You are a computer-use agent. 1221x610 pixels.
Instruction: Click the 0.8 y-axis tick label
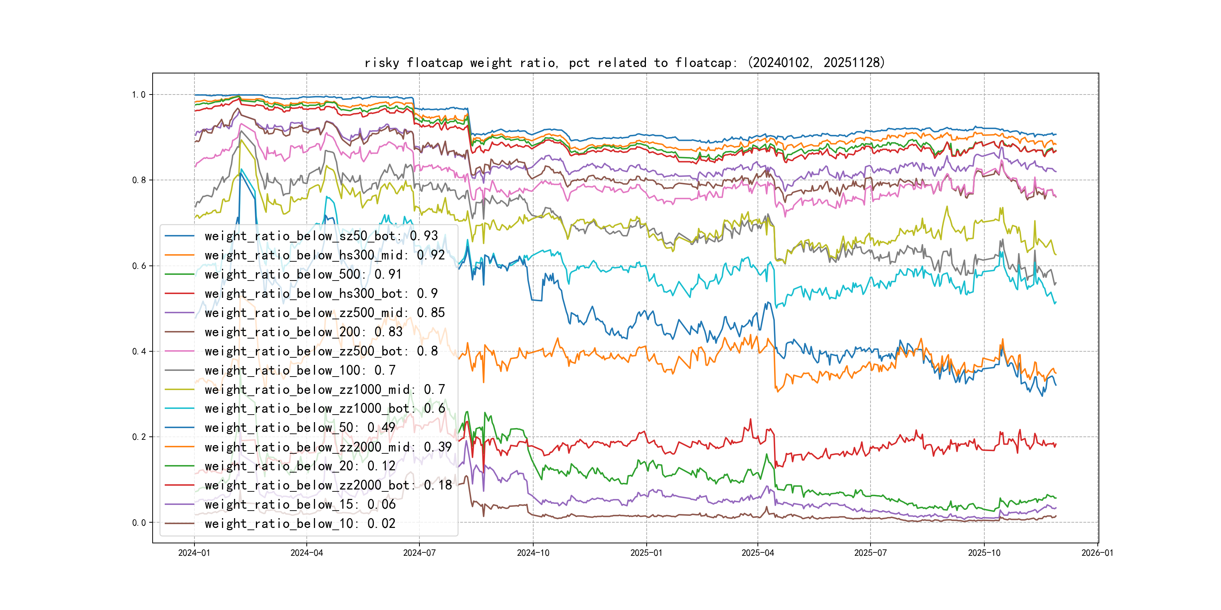coord(139,180)
